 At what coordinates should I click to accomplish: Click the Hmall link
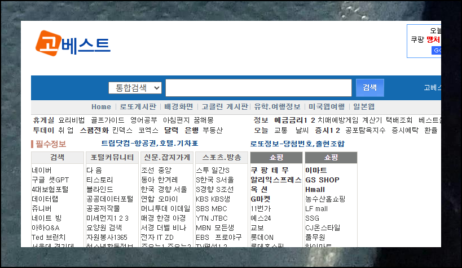(x=315, y=189)
